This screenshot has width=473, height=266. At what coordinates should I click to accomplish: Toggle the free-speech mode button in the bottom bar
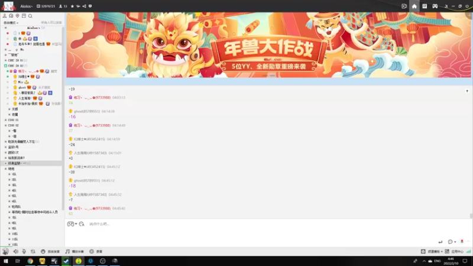[x=50, y=251]
